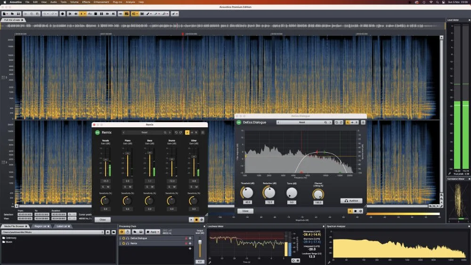Toggle bypass on the DeEss:Dialogue plug-in
This screenshot has width=471, height=265.
coord(239,123)
